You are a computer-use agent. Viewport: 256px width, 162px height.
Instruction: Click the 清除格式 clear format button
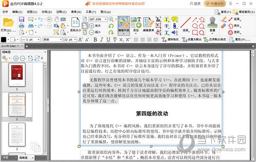(x=170, y=39)
